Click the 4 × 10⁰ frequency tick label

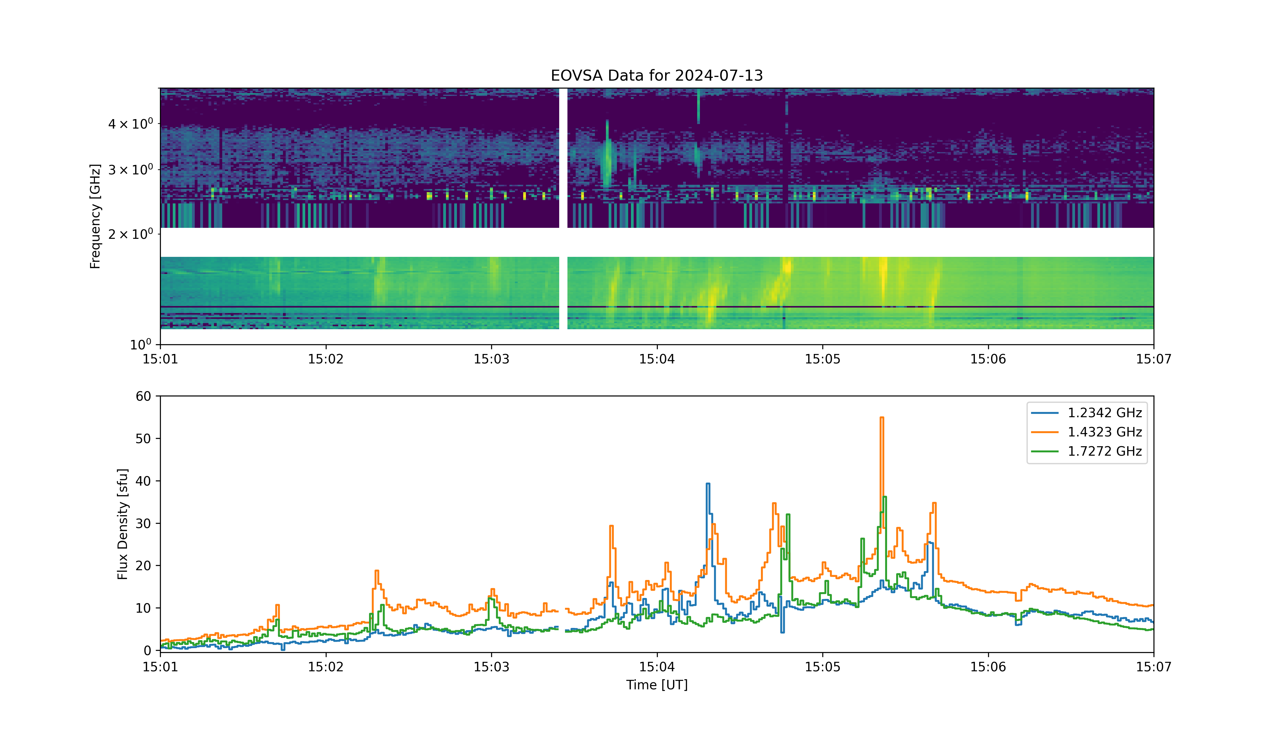pyautogui.click(x=130, y=124)
